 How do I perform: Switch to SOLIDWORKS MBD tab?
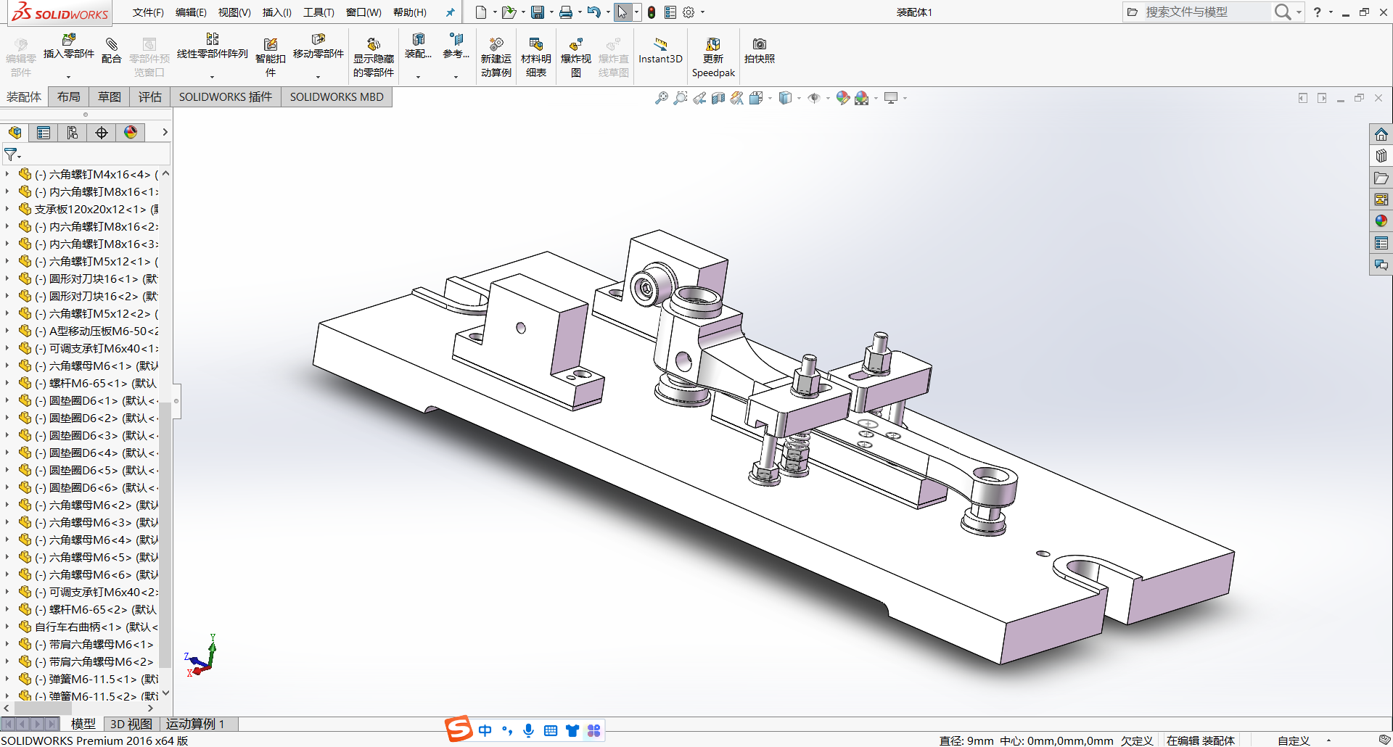337,97
